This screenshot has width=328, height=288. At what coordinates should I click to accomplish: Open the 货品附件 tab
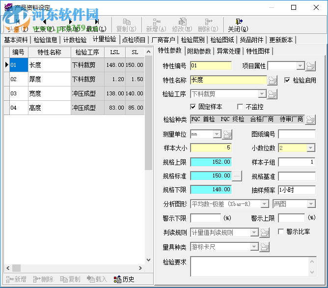click(x=252, y=40)
